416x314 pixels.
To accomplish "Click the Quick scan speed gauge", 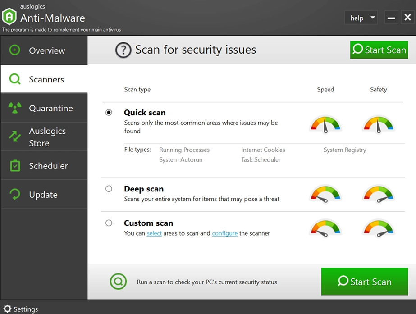I will point(325,124).
